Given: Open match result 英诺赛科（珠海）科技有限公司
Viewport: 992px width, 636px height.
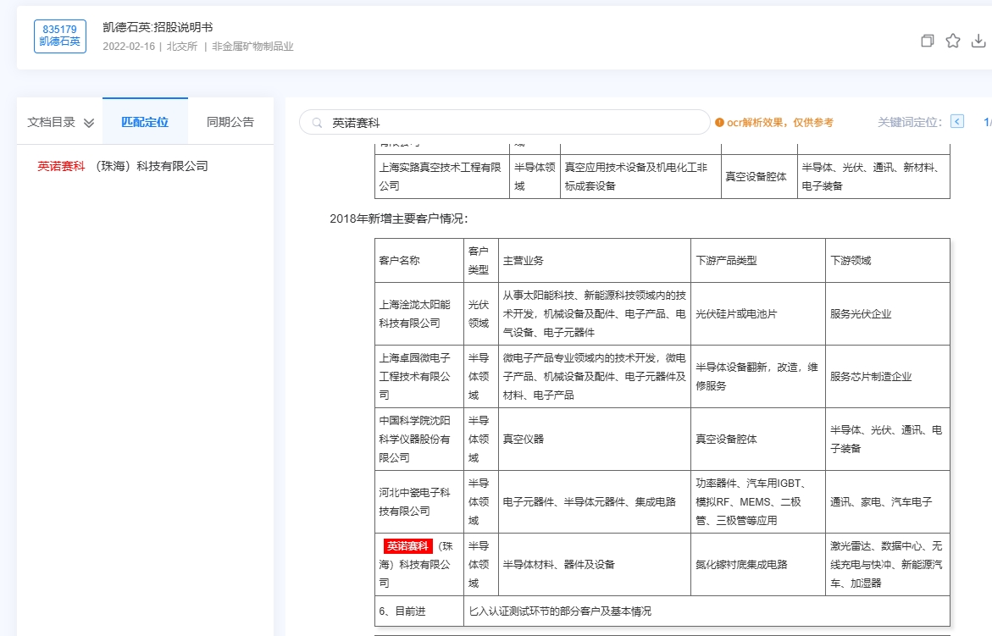Looking at the screenshot, I should (123, 166).
